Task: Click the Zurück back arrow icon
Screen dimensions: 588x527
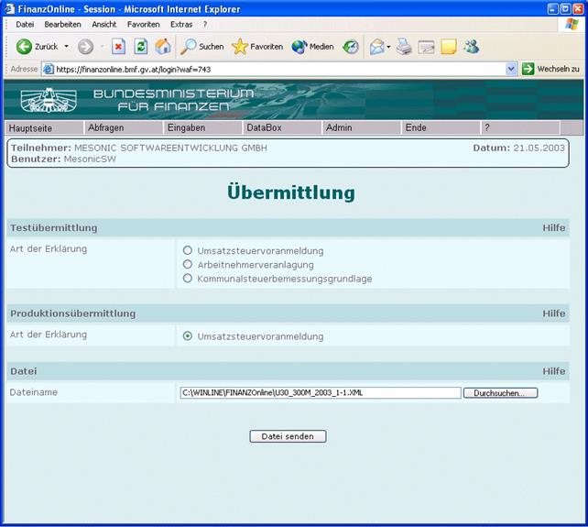Action: [25, 47]
